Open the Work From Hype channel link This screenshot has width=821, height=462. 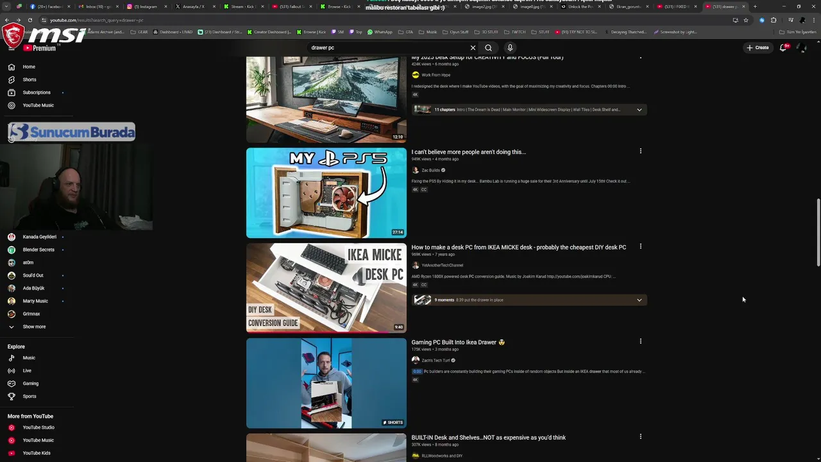436,75
